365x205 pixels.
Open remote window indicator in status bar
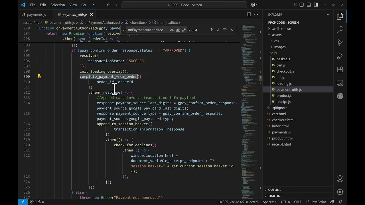23,202
